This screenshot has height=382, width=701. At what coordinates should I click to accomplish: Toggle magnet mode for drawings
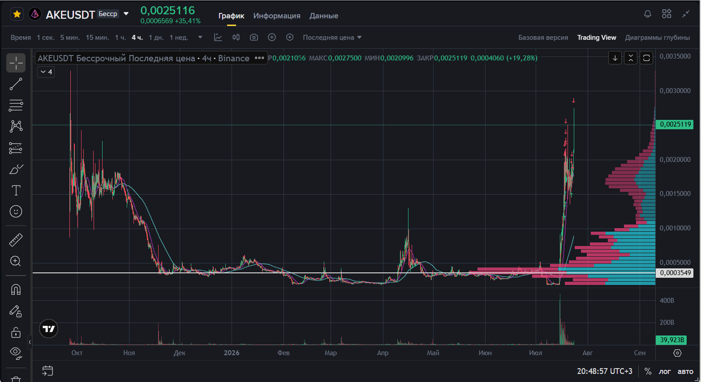[x=16, y=290]
